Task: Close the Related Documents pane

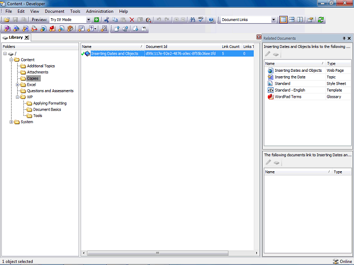Action: [349, 38]
